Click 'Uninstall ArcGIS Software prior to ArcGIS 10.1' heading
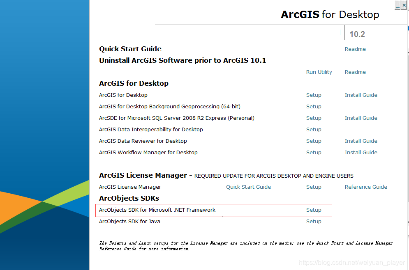 point(183,60)
